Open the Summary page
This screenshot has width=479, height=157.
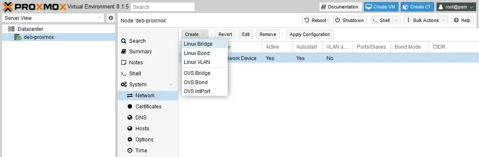(148, 51)
